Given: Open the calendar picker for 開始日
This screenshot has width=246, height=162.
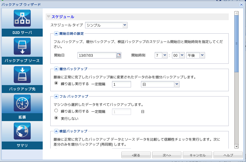Looking at the screenshot, I should [119, 55].
